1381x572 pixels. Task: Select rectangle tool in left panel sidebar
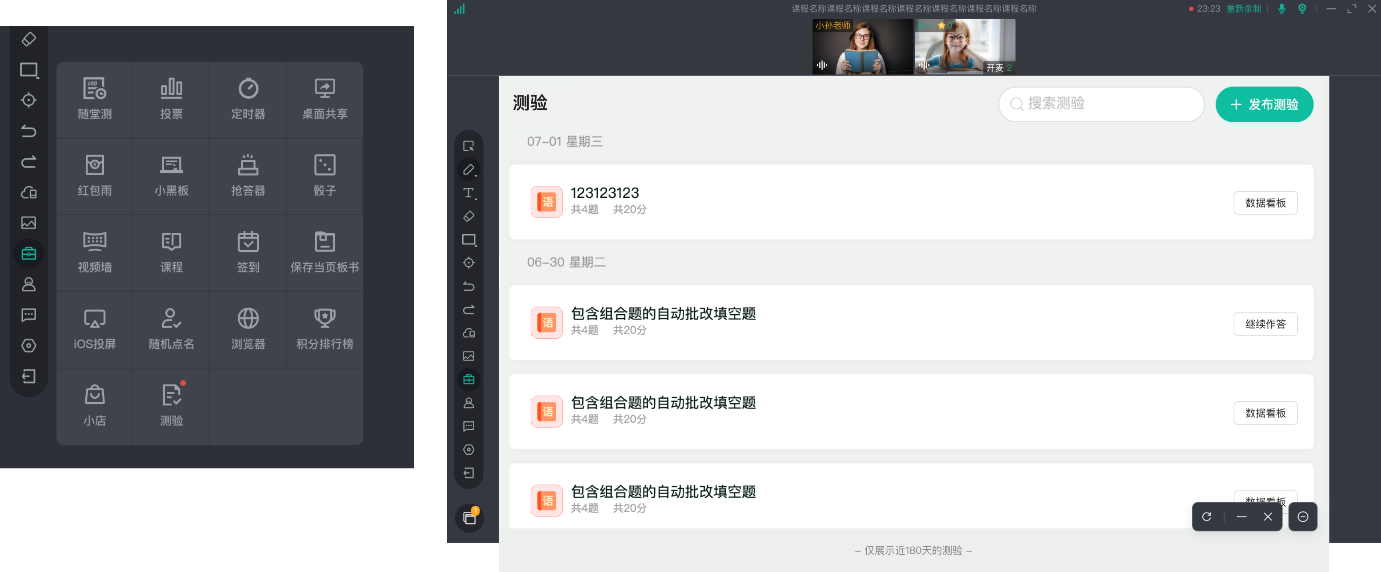coord(28,70)
